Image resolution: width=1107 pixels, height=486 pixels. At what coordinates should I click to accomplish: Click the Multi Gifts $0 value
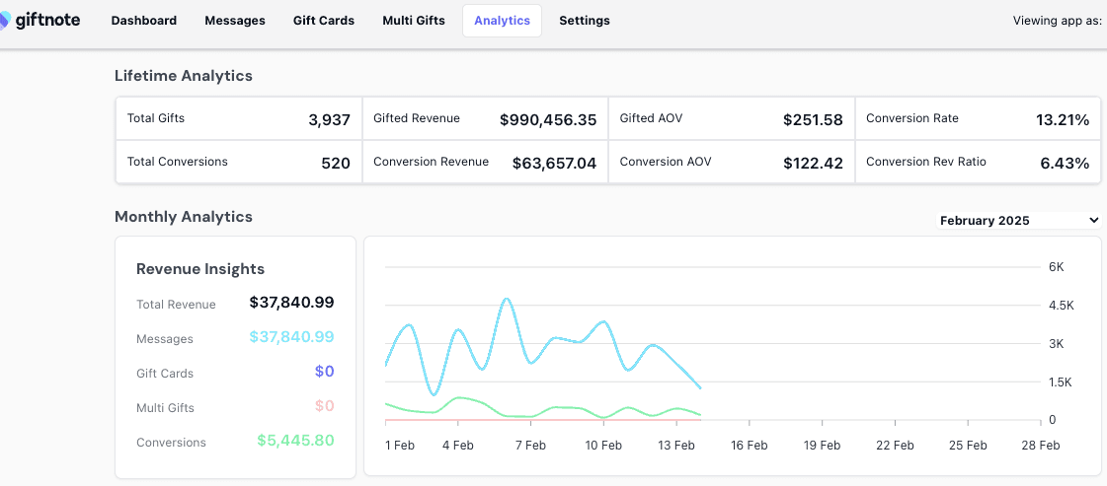pyautogui.click(x=325, y=406)
